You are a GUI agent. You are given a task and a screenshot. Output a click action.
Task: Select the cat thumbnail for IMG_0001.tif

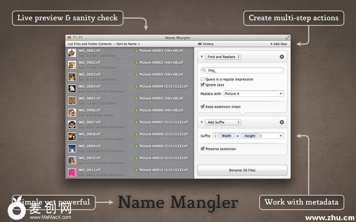[72, 53]
